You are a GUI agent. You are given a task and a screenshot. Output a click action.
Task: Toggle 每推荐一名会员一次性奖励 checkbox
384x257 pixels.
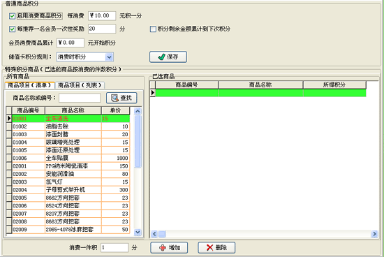tap(12, 29)
